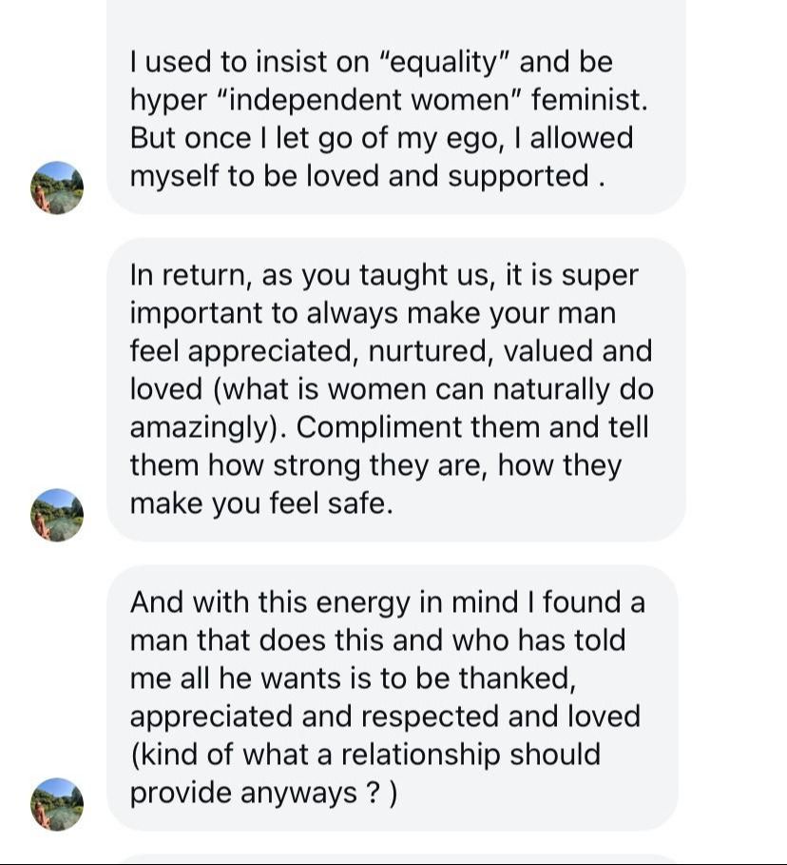Select message bubble starting "And with this energy"
This screenshot has width=787, height=865.
pos(392,698)
